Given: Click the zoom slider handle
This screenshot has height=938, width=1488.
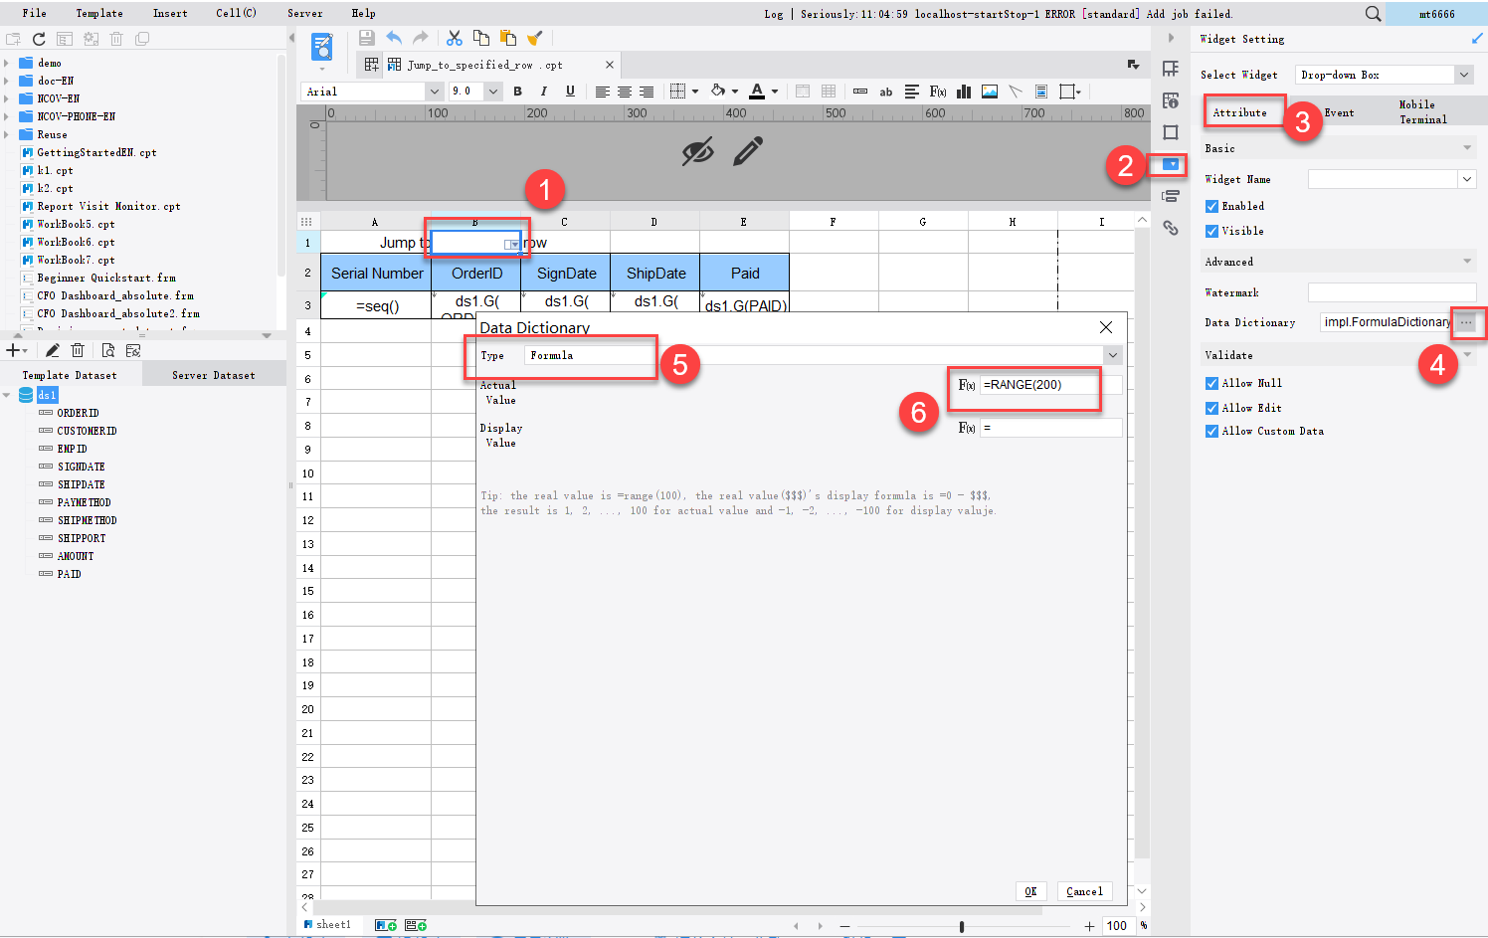Looking at the screenshot, I should (x=962, y=926).
